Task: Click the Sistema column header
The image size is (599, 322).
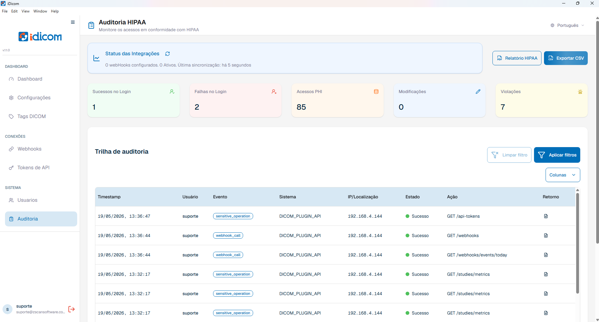Action: pyautogui.click(x=287, y=197)
